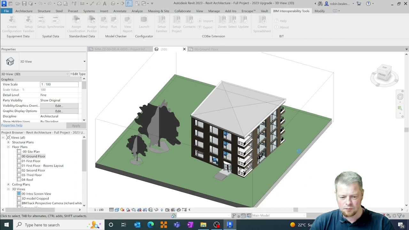This screenshot has height=230, width=409.
Task: Open the Properties help link
Action: 12,125
